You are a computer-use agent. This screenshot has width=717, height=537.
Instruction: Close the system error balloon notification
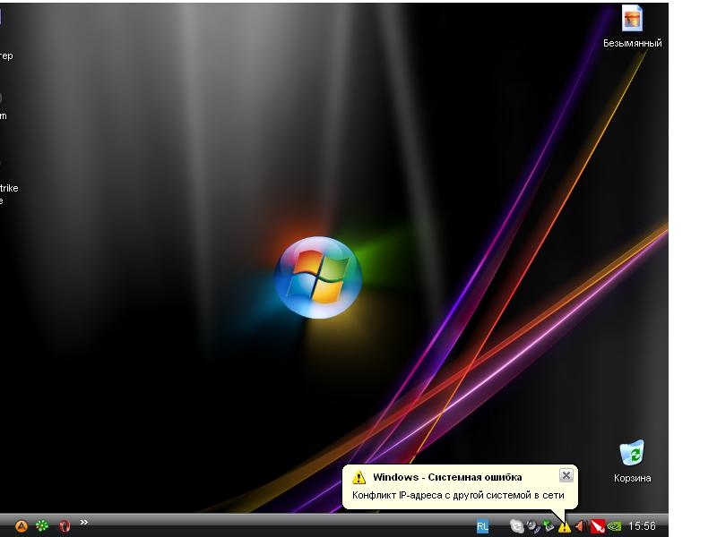[x=566, y=475]
